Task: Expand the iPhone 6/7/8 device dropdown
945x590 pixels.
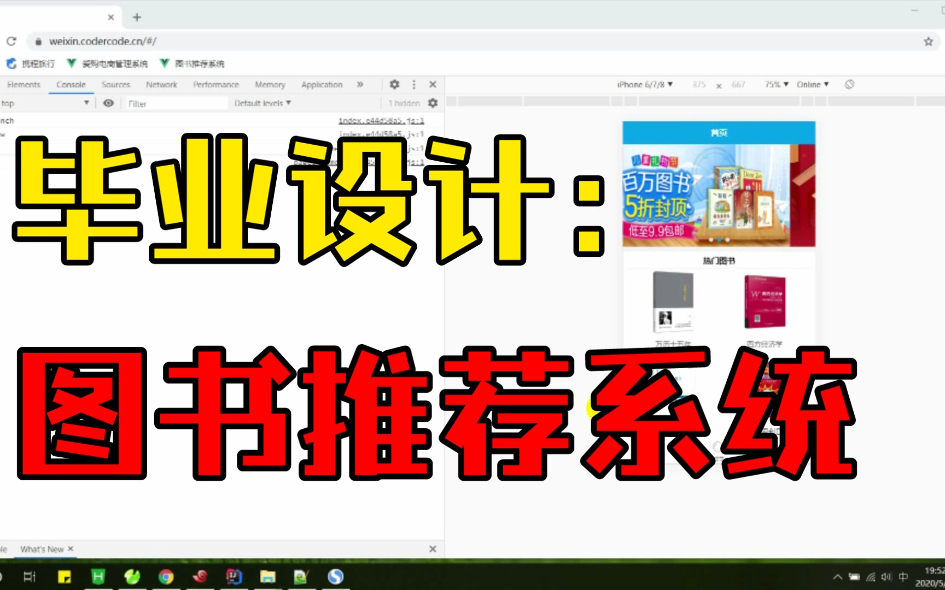Action: click(645, 85)
